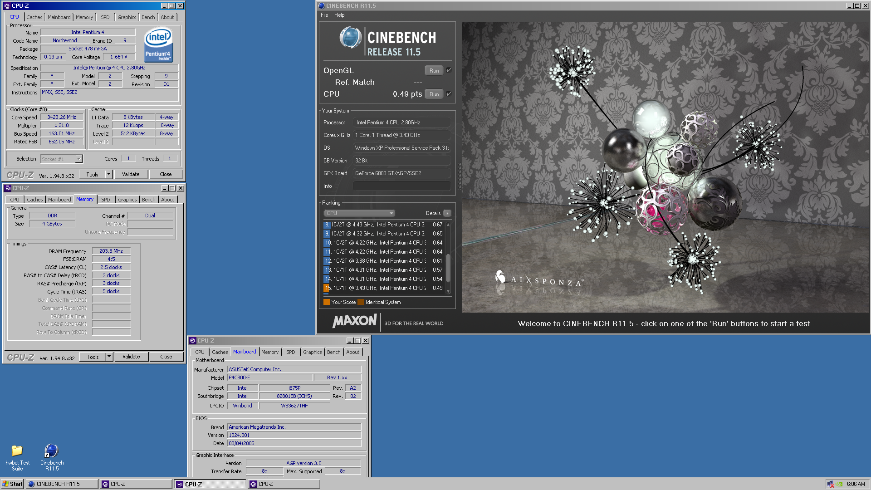Open Caches tab in CPU-Z Mainboard window
Screen dimensions: 871x490
coord(220,352)
